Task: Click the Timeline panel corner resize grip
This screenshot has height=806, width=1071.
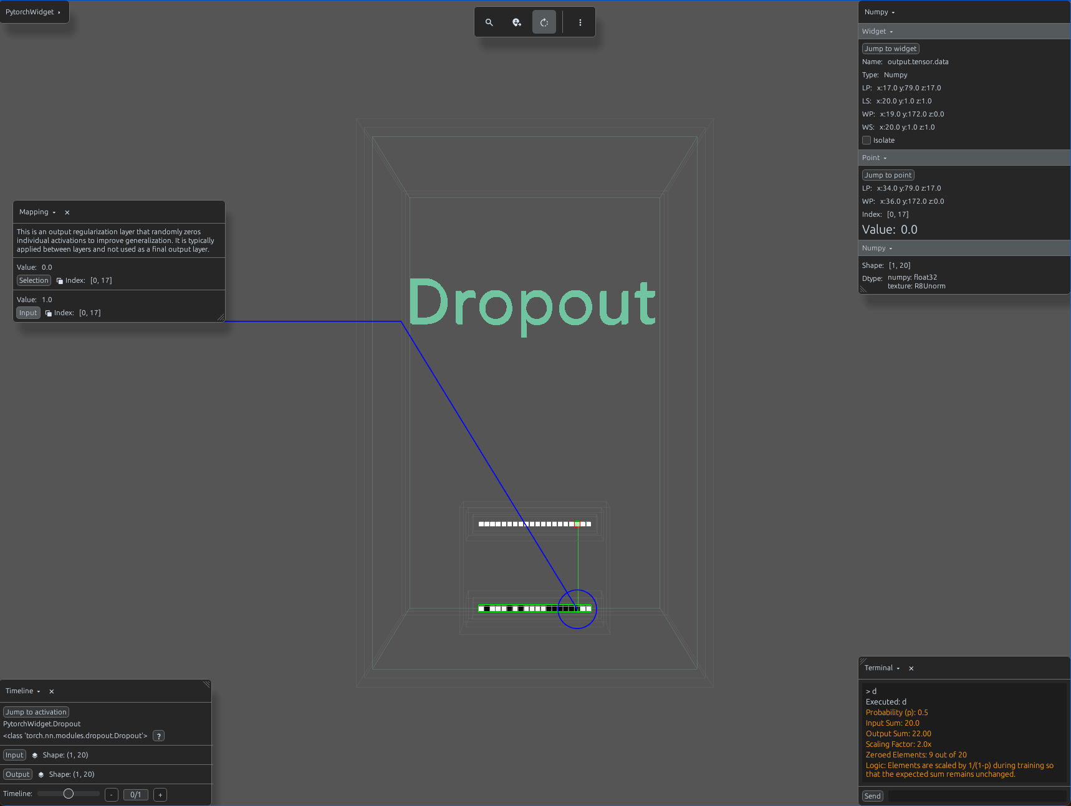Action: (207, 684)
